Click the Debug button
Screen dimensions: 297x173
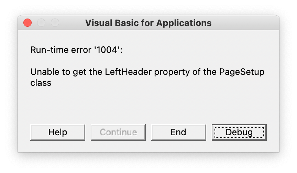pos(239,132)
